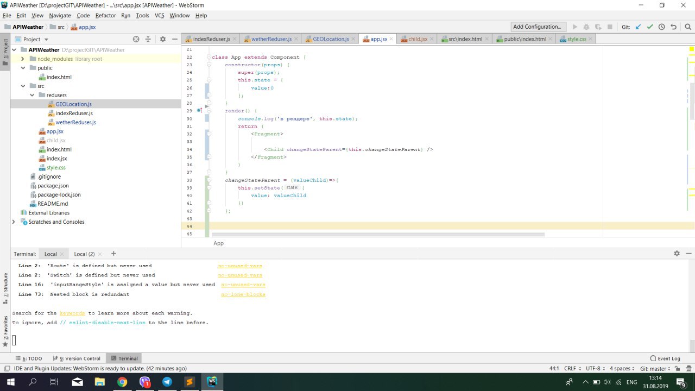
Task: Click the editor horizontal scrollbar
Action: pyautogui.click(x=378, y=235)
